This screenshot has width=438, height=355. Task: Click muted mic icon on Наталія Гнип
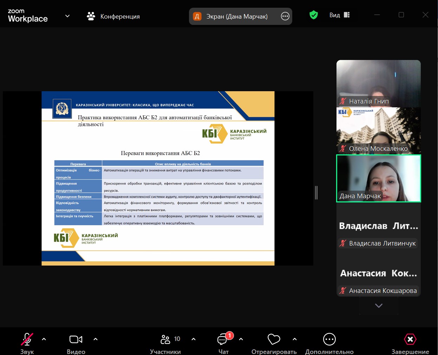pyautogui.click(x=343, y=101)
